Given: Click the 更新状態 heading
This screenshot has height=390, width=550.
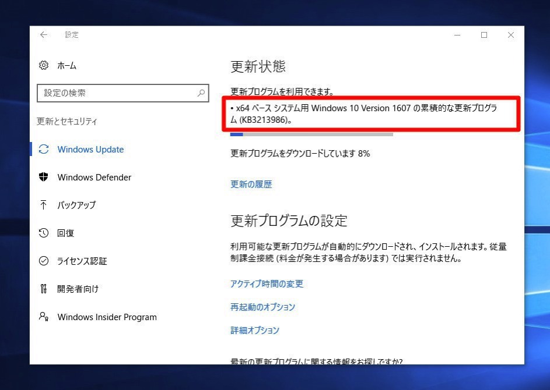Looking at the screenshot, I should tap(258, 66).
